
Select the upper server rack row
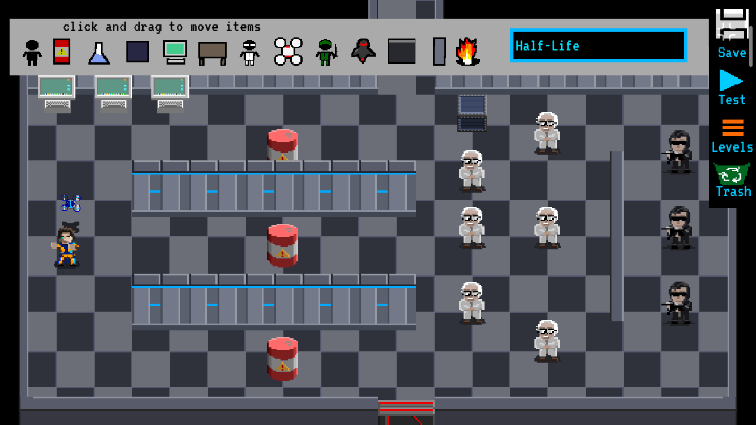click(x=274, y=188)
